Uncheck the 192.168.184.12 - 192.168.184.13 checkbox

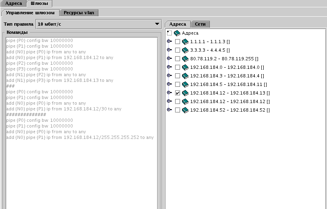pos(178,93)
